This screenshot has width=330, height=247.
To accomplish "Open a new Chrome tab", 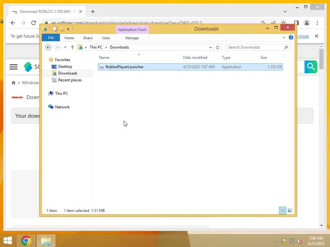I will pos(93,12).
